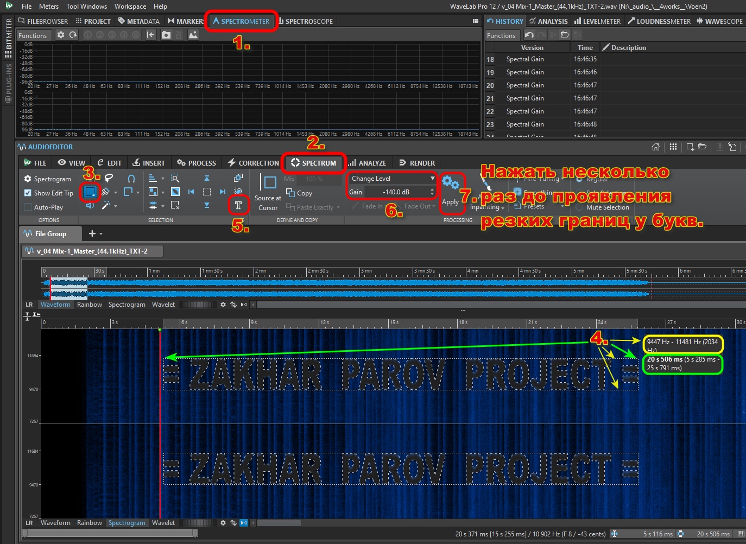
Task: Open the Change Level processing dropdown
Action: [x=392, y=178]
